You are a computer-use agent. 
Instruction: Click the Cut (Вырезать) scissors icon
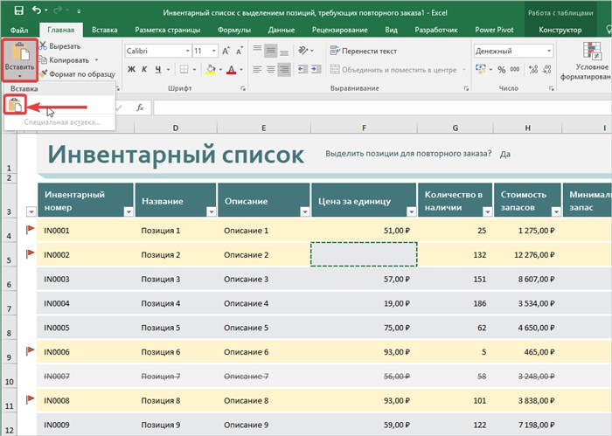[x=43, y=46]
